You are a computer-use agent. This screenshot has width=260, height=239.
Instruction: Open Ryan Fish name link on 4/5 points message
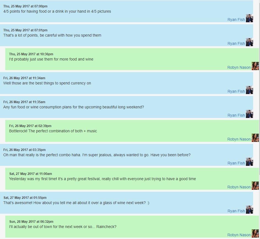click(236, 20)
